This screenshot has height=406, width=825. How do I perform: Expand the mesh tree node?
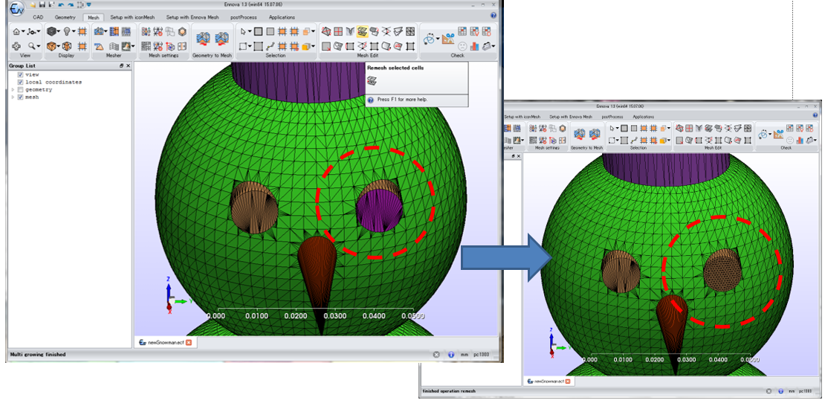[13, 97]
